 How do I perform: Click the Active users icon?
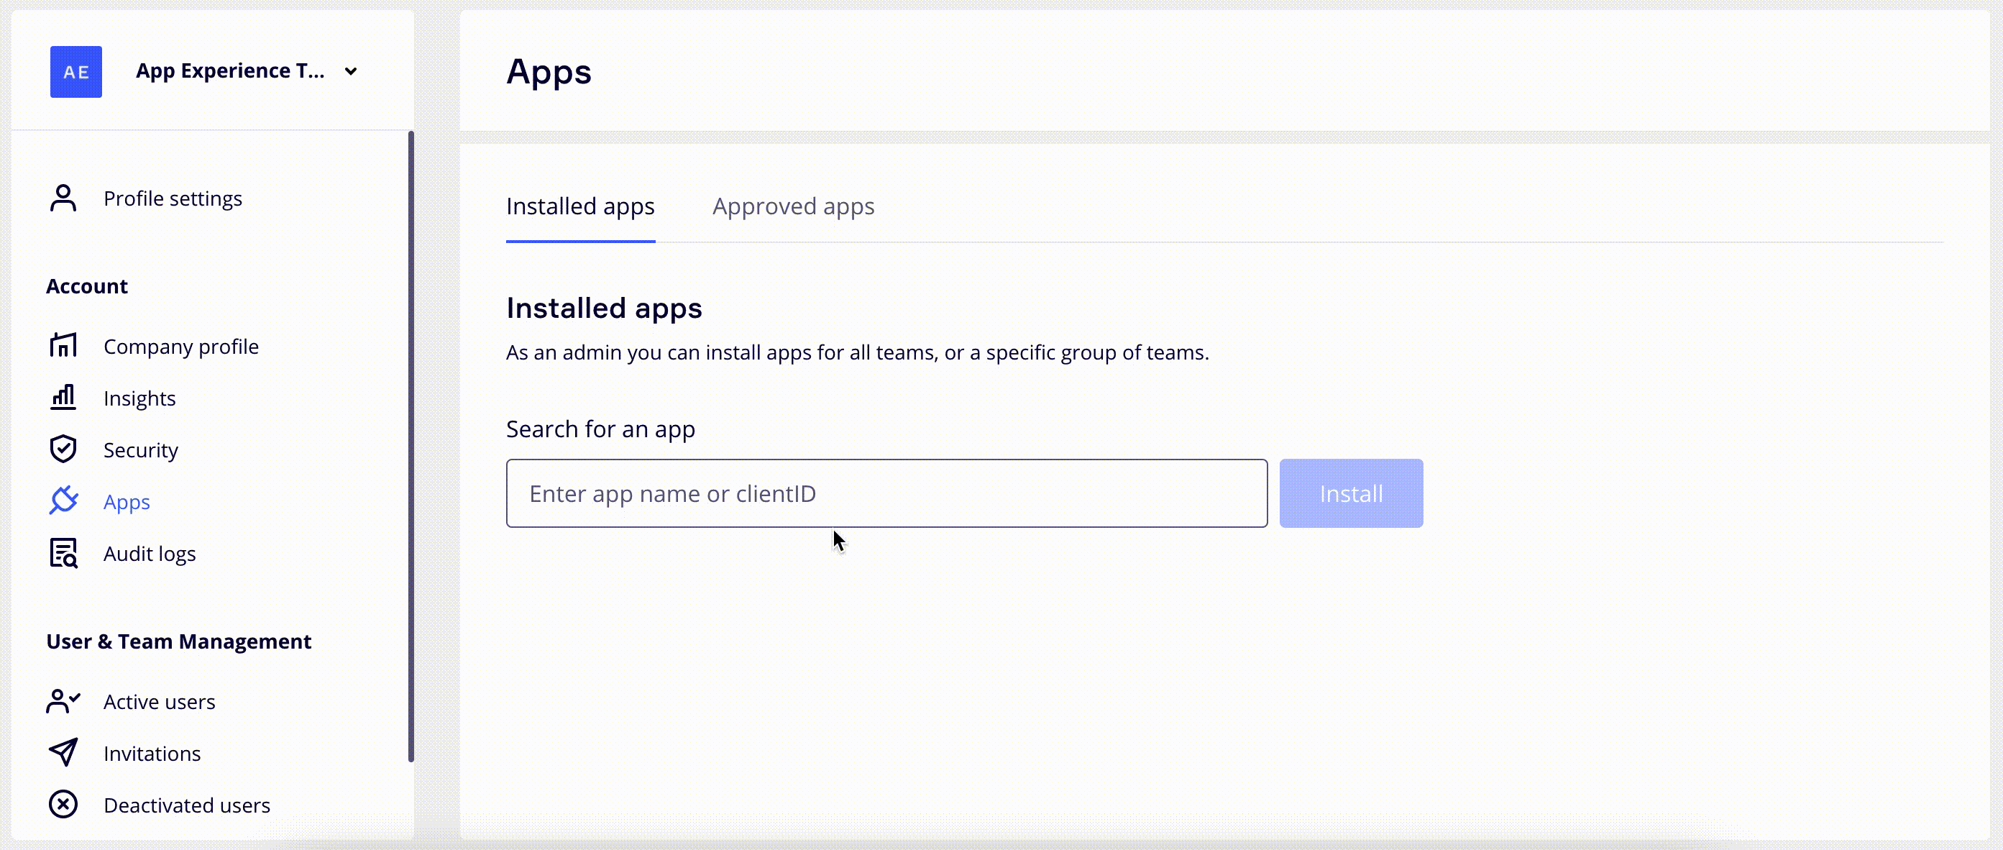click(63, 700)
